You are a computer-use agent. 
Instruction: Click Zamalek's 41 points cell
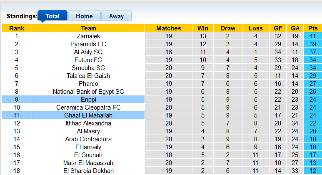tap(312, 36)
